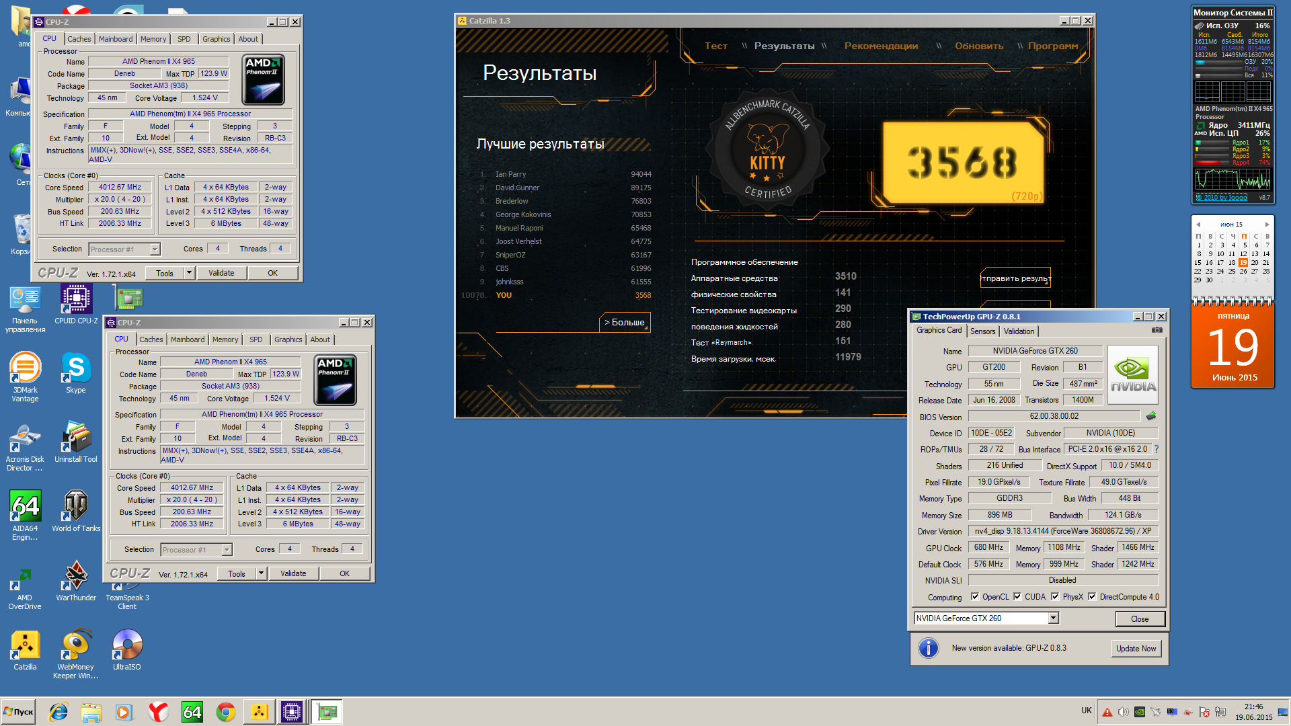Viewport: 1291px width, 726px height.
Task: Click UK language indicator in taskbar
Action: coord(1087,711)
